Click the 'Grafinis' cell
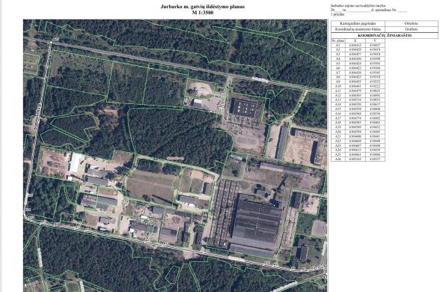Screen dimensions: 440x292 [412, 29]
